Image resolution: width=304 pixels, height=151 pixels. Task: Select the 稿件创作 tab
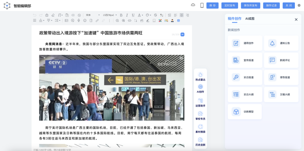[234, 19]
